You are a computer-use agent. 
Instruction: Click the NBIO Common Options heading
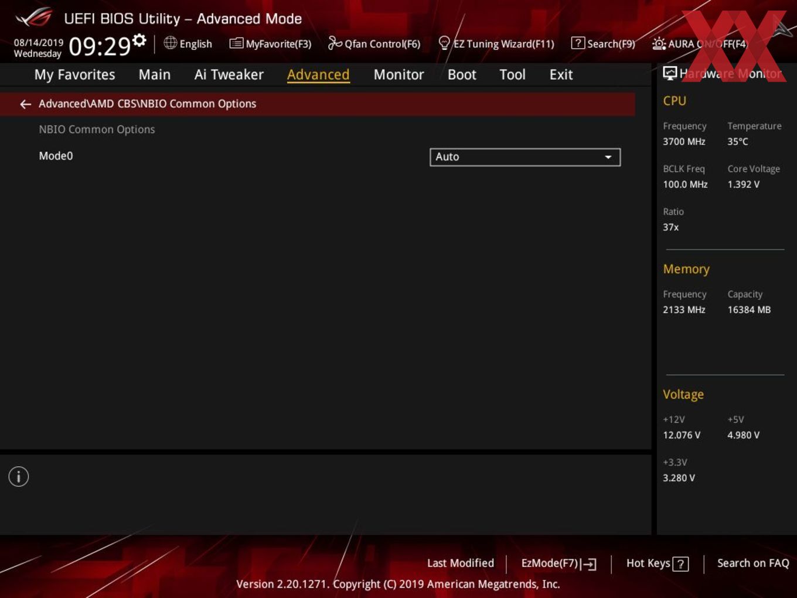(x=97, y=130)
